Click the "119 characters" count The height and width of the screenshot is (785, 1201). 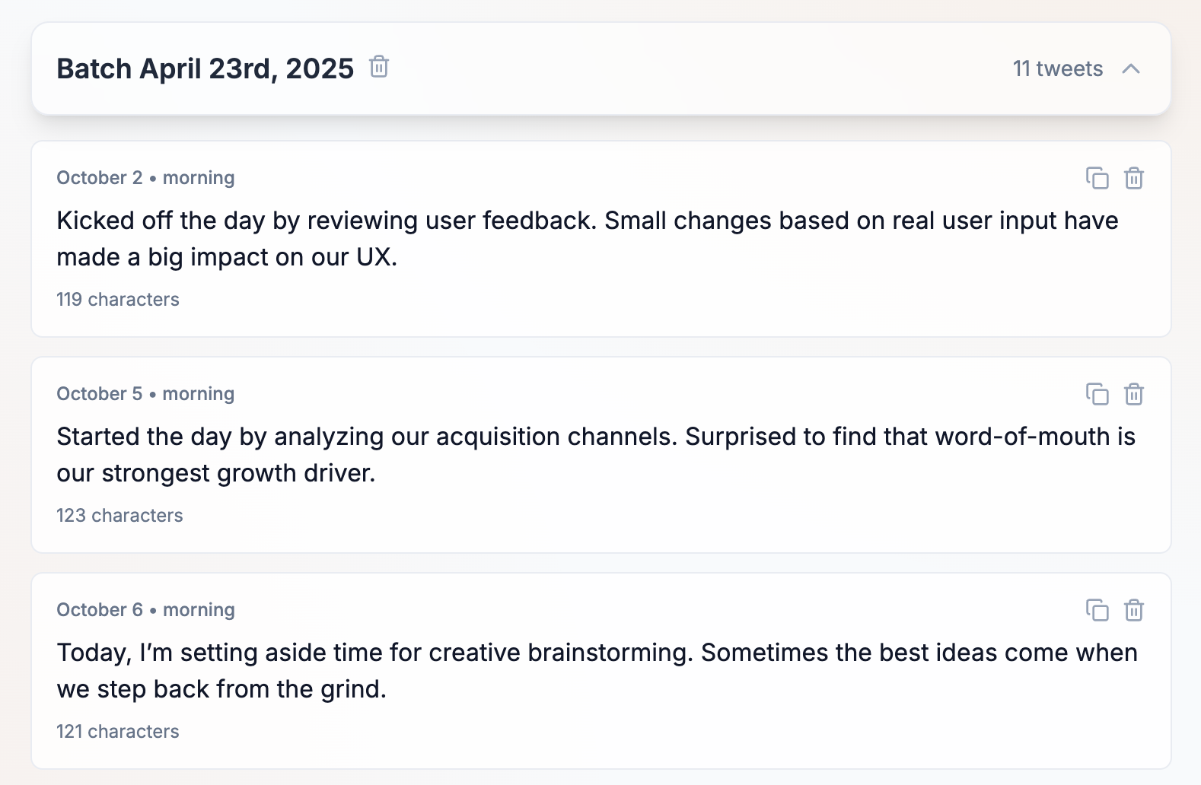pyautogui.click(x=118, y=300)
